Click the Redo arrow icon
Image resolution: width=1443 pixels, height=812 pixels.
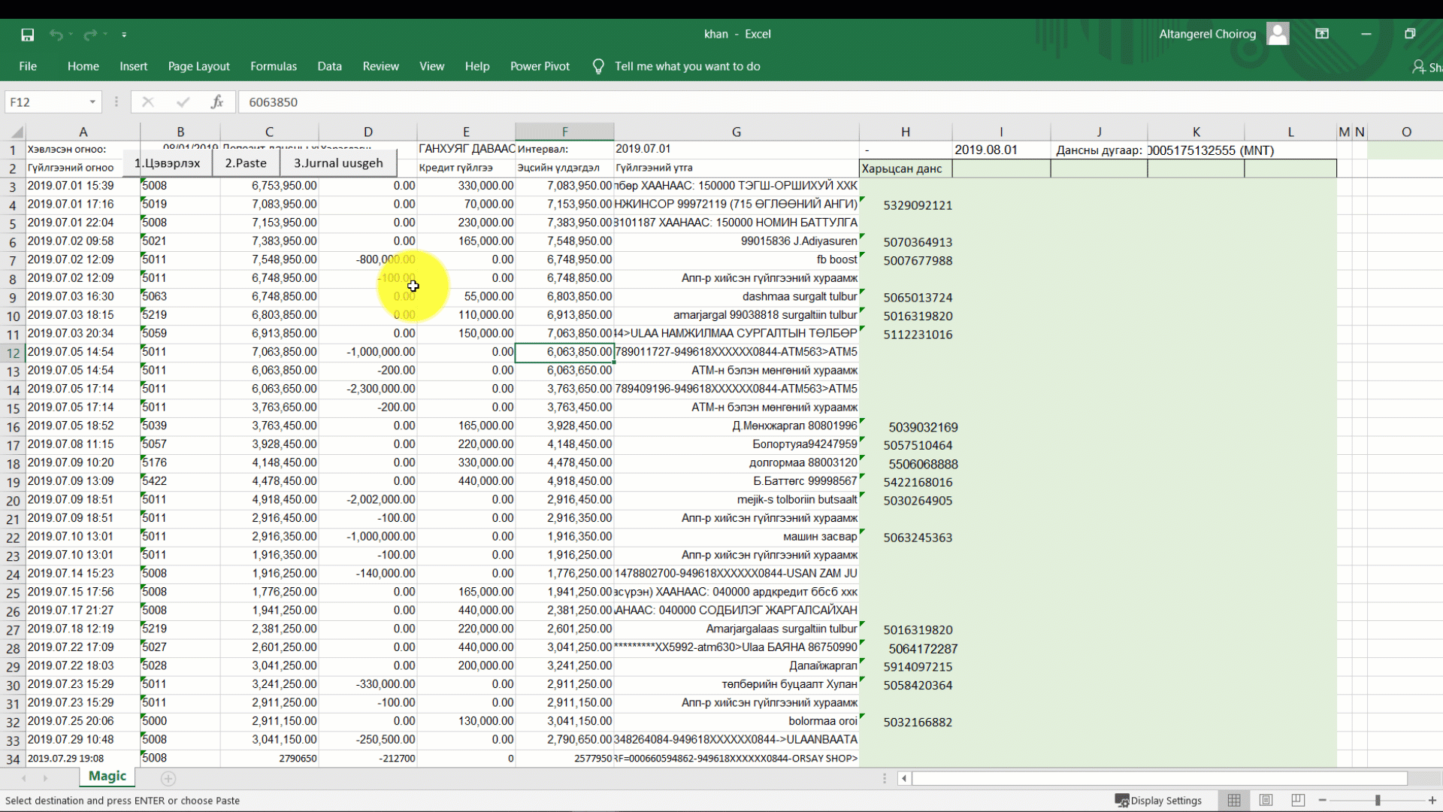click(90, 35)
